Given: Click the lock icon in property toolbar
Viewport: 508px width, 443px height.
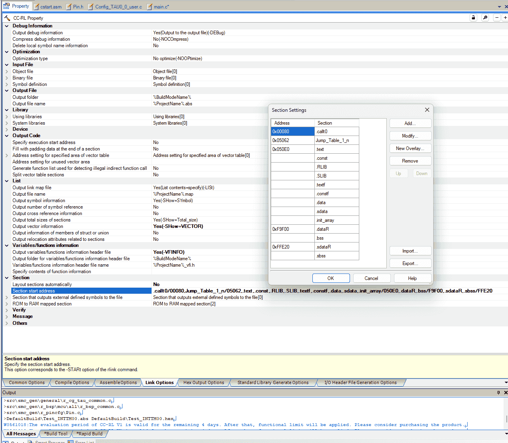Looking at the screenshot, I should click(473, 18).
